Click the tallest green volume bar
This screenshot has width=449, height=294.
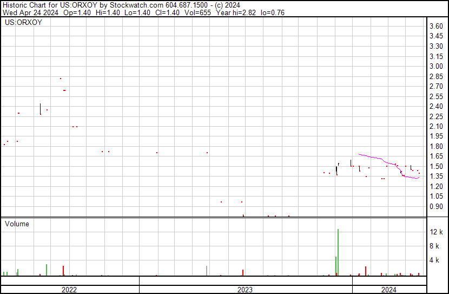338,252
